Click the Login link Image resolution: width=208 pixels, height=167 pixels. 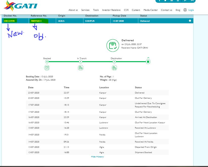(191, 10)
